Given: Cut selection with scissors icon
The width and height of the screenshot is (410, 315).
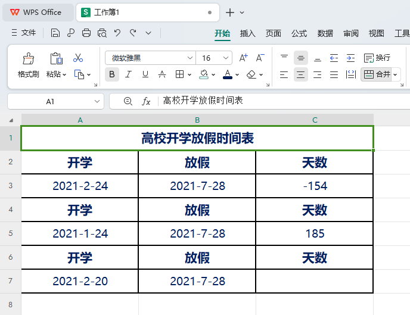Looking at the screenshot, I should (x=78, y=58).
